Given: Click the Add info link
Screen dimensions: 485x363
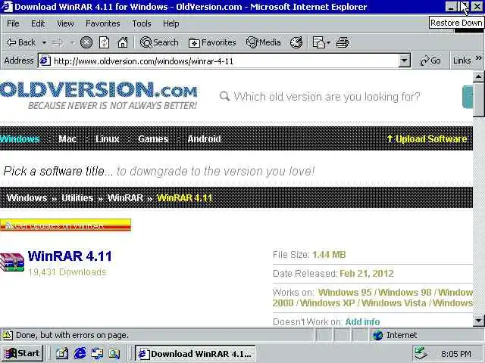Looking at the screenshot, I should click(x=362, y=321).
